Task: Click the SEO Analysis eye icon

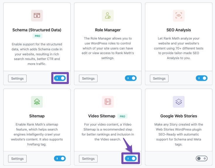Action: (179, 16)
